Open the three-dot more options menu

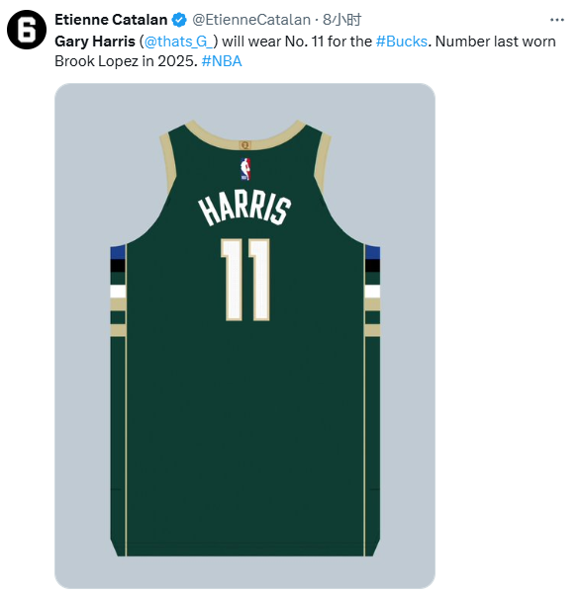(x=556, y=20)
